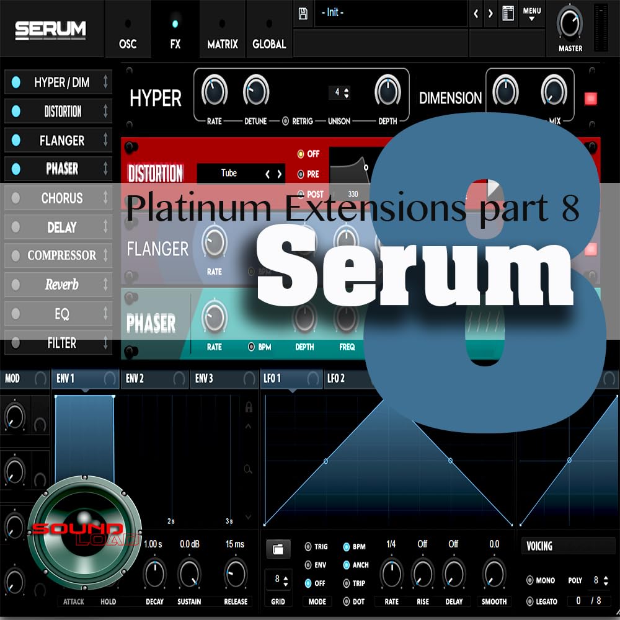Screen dimensions: 620x620
Task: Toggle the Hyper RETRIG option
Action: (x=285, y=121)
